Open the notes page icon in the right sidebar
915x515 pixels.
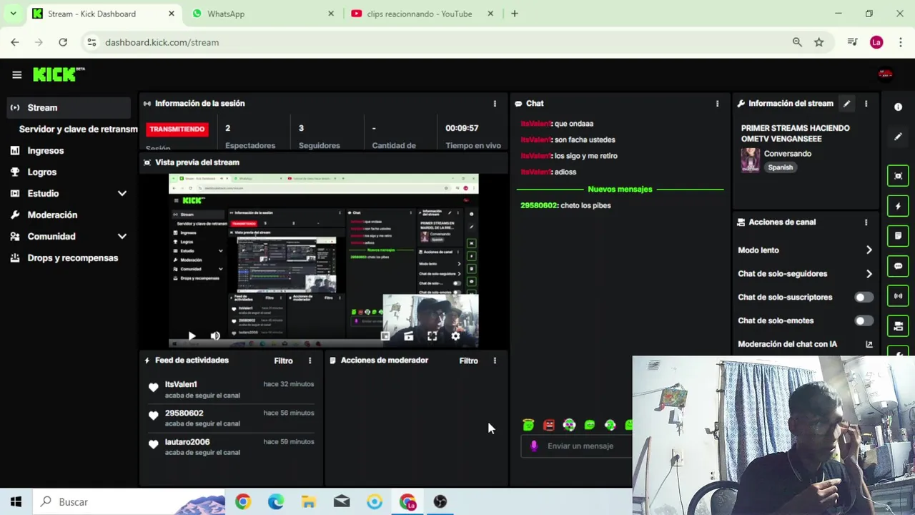pyautogui.click(x=898, y=235)
